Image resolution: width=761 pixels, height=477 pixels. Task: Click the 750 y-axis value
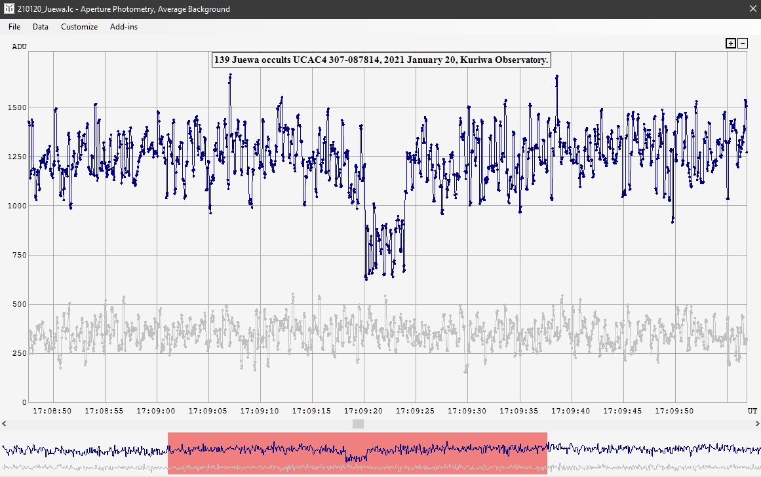[20, 256]
